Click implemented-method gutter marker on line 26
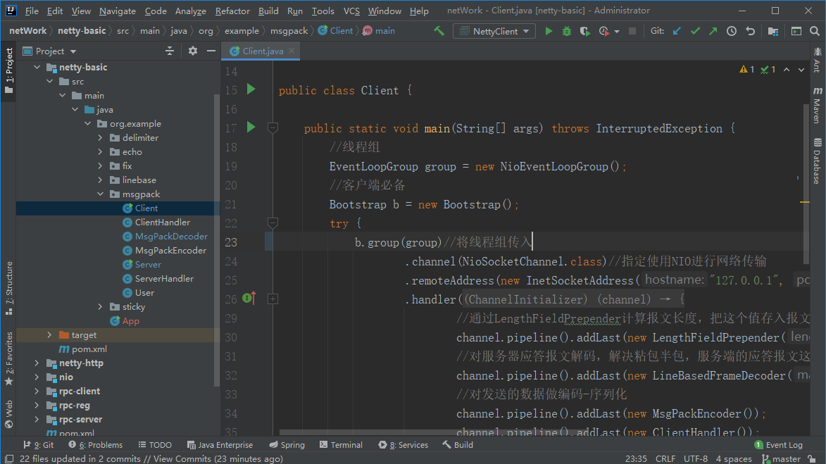826x464 pixels. [x=249, y=298]
